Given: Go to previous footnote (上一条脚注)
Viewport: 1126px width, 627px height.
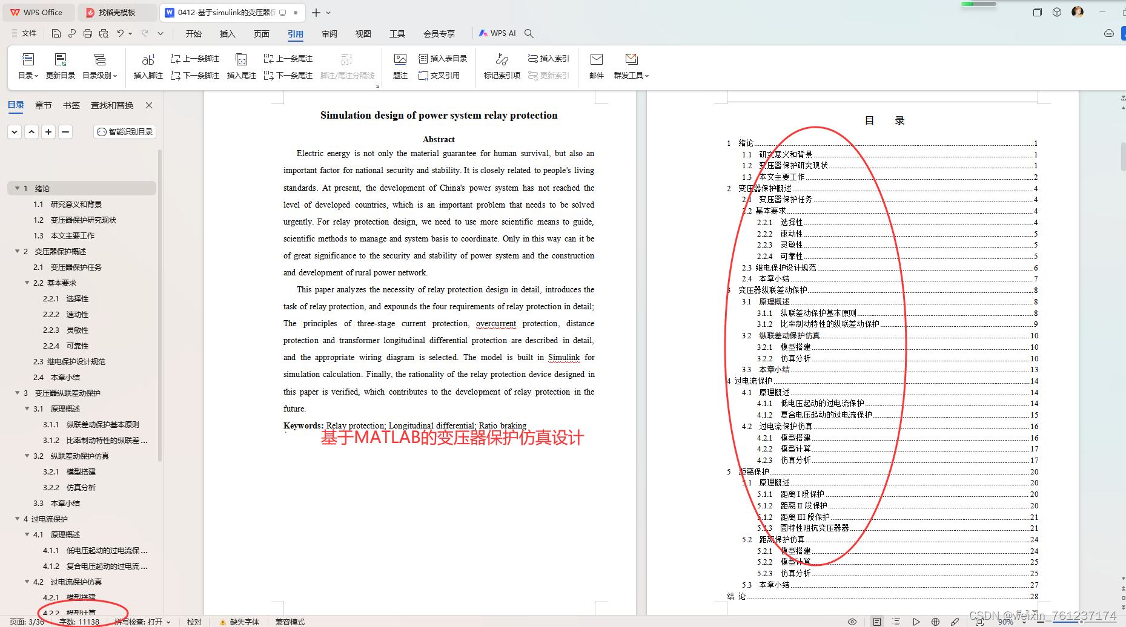Looking at the screenshot, I should pos(195,59).
